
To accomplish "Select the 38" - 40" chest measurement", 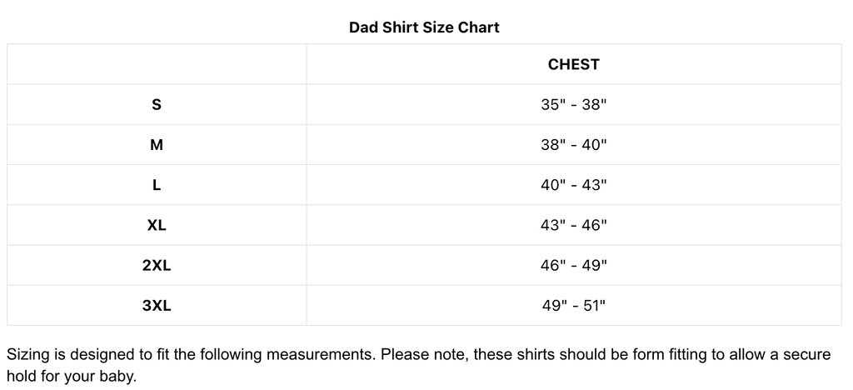I will (x=573, y=145).
